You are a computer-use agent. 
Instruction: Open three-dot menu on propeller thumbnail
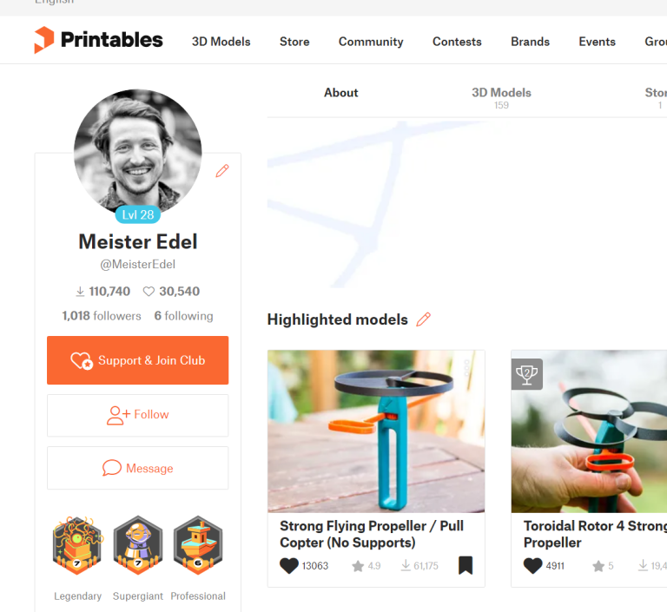point(466,368)
